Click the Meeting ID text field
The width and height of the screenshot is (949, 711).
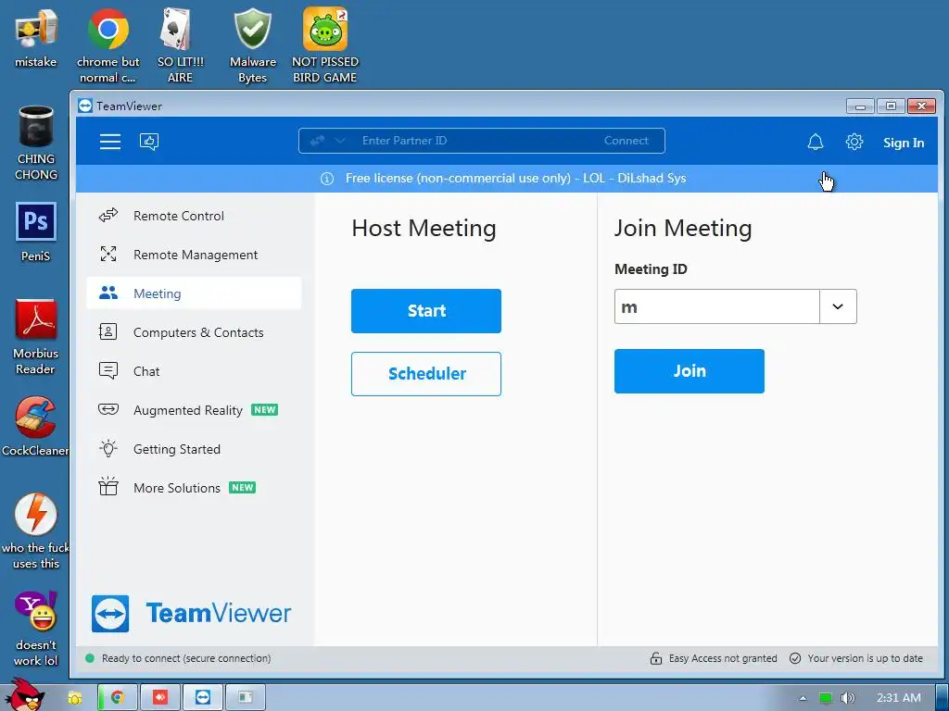[x=717, y=306]
